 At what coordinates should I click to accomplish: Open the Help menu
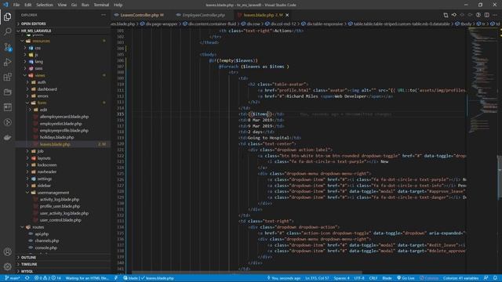click(x=118, y=5)
